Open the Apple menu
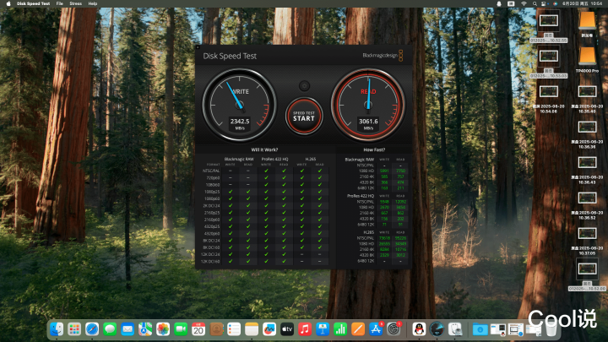 coord(8,3)
